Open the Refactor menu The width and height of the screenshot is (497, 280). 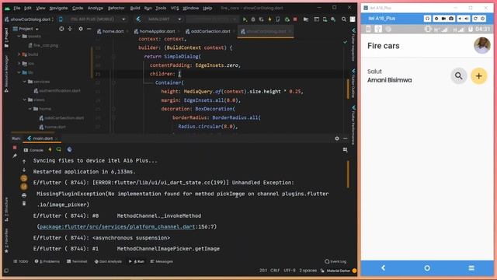116,8
